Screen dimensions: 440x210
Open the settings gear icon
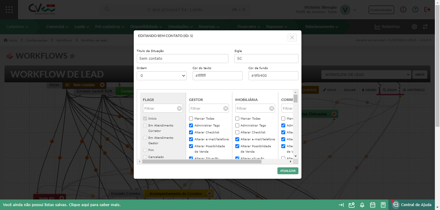[414, 27]
